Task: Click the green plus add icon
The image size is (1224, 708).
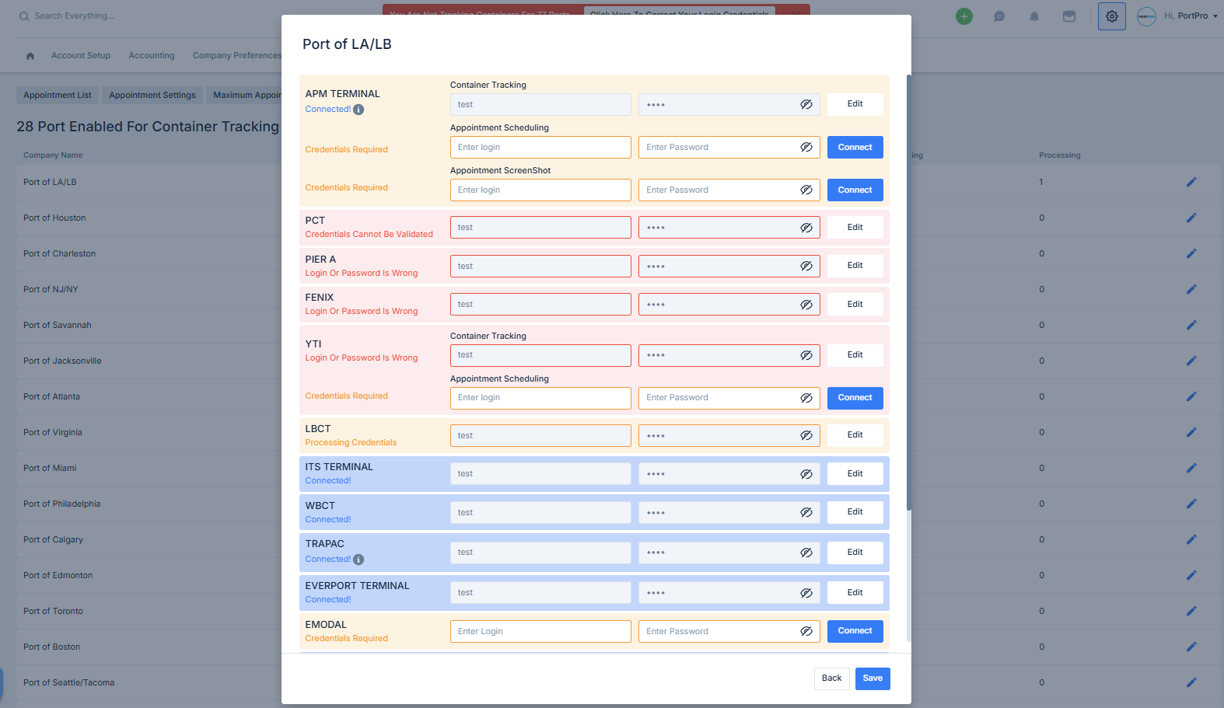Action: [x=964, y=16]
